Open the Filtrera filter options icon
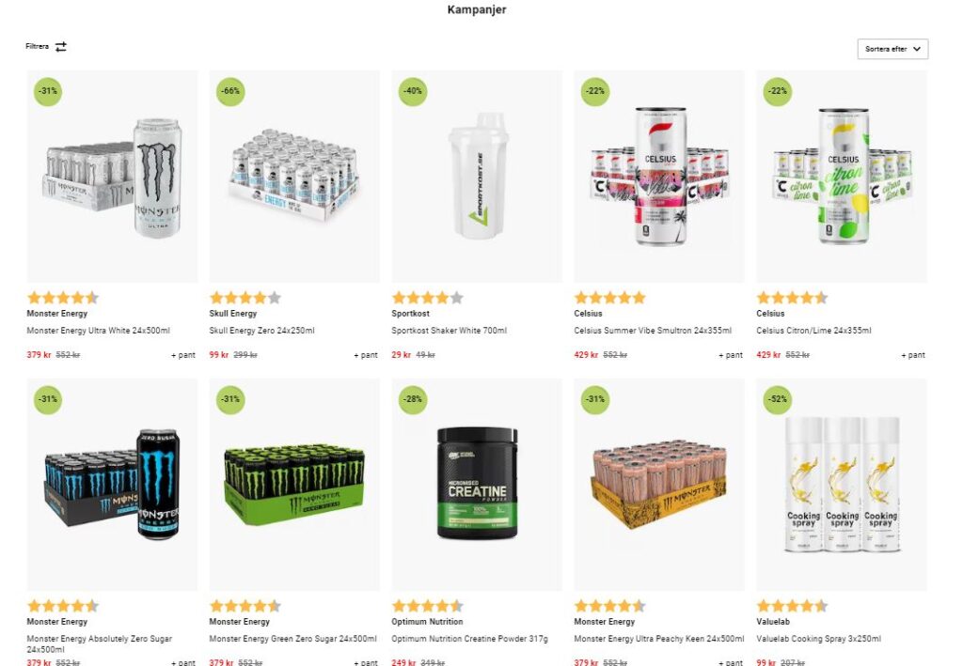963x666 pixels. (61, 47)
